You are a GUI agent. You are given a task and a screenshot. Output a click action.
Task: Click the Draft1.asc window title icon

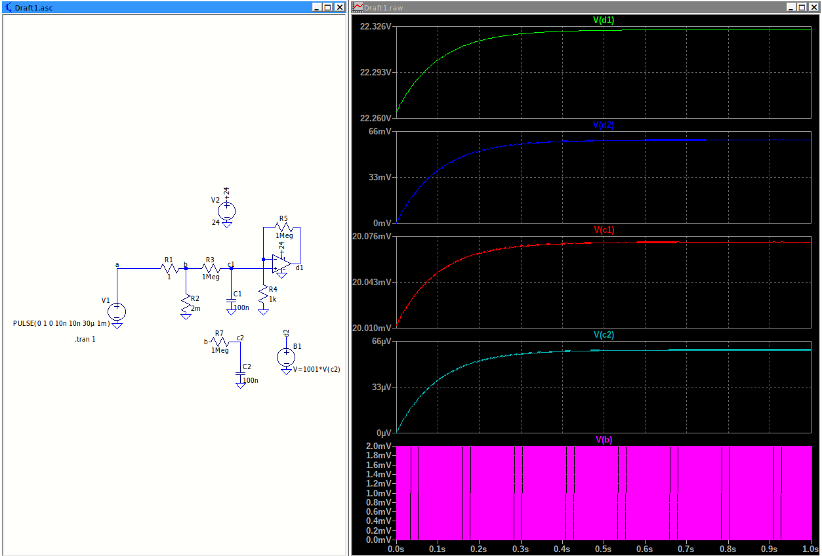[8, 7]
